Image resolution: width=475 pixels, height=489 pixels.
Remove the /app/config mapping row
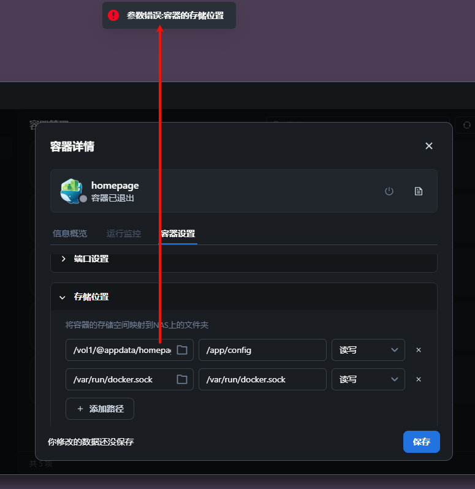point(419,350)
